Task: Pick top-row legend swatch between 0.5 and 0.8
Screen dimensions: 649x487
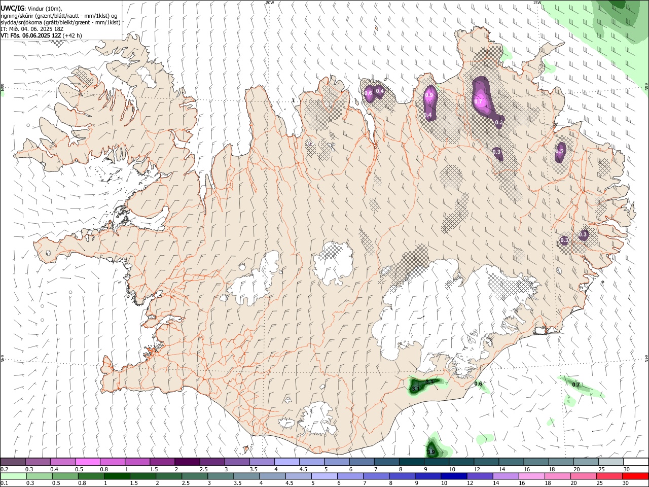Action: pos(87,462)
